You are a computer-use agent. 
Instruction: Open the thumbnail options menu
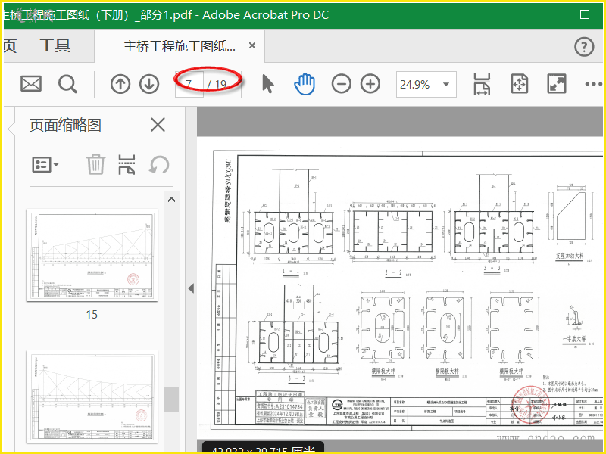(x=45, y=165)
